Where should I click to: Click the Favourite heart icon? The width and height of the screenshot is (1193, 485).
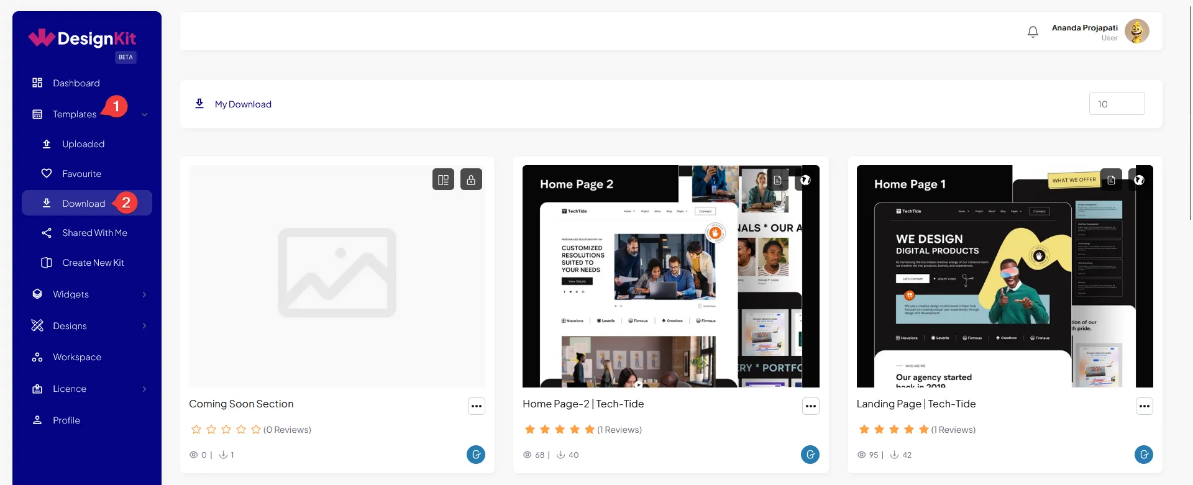tap(47, 173)
